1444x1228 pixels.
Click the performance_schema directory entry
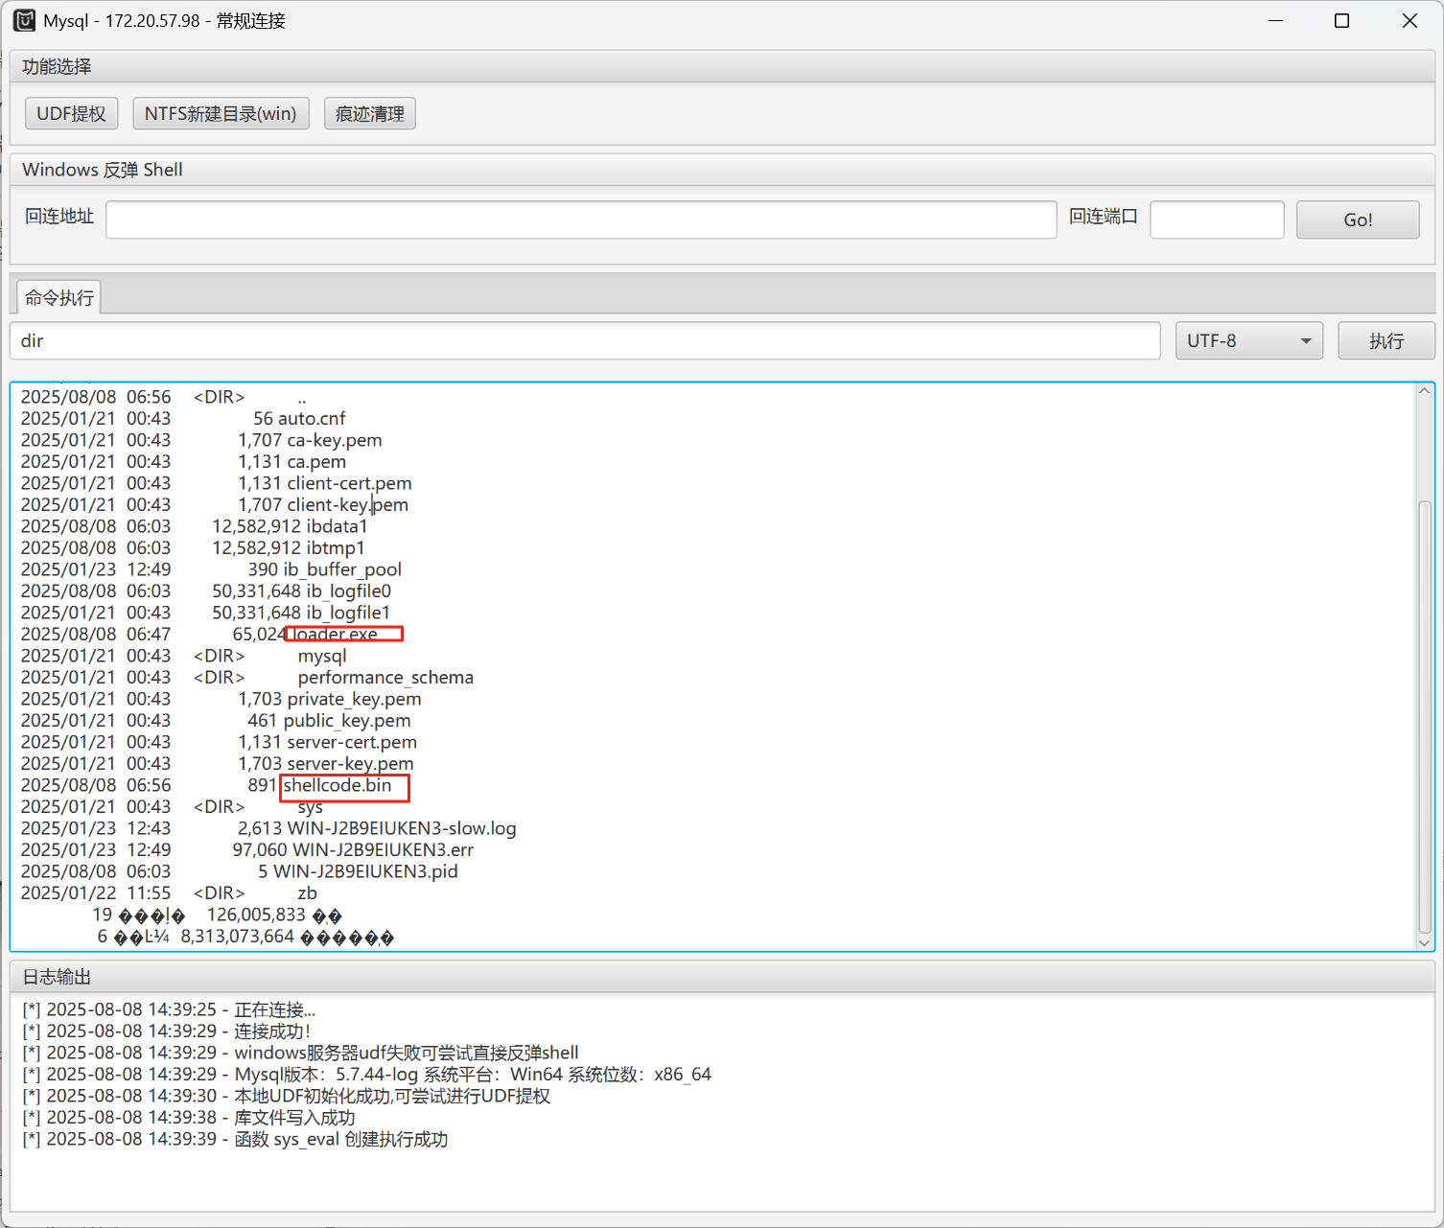point(385,677)
